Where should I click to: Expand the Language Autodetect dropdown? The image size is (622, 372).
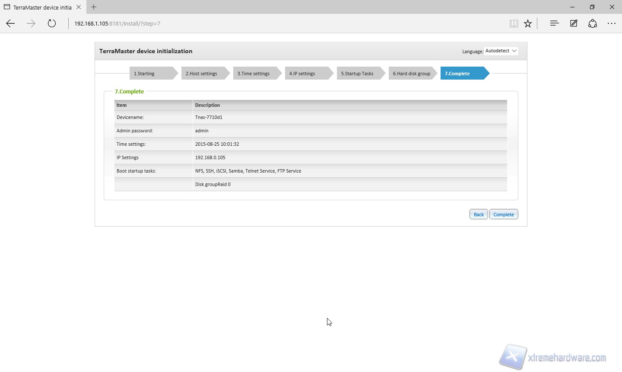[x=501, y=51]
